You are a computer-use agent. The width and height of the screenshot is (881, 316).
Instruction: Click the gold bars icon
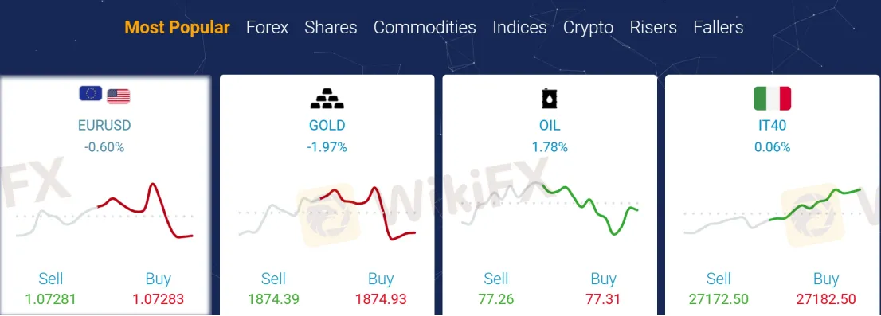point(327,98)
